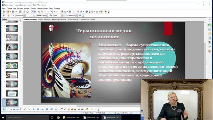Switch to the Режим примечаний tab

coord(59,20)
